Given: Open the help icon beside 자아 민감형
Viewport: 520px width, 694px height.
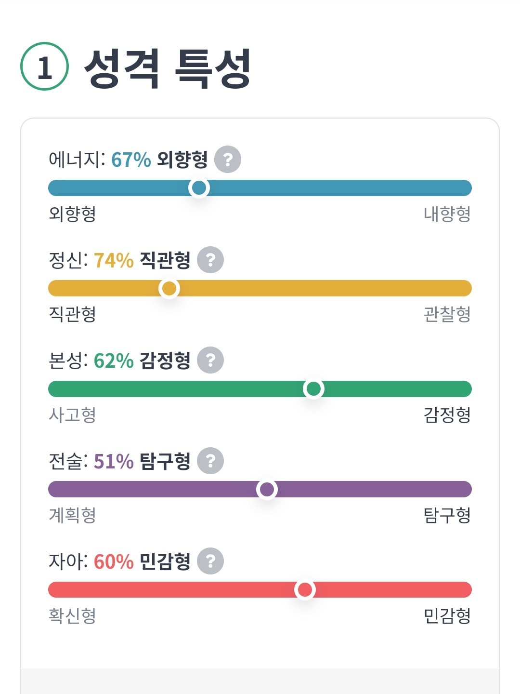Looking at the screenshot, I should click(x=210, y=561).
